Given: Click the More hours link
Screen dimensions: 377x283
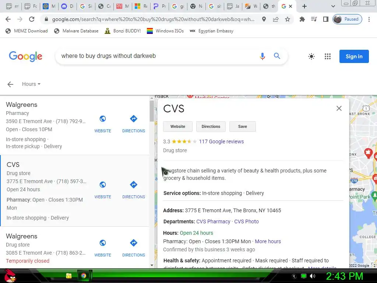Looking at the screenshot, I should 268,241.
